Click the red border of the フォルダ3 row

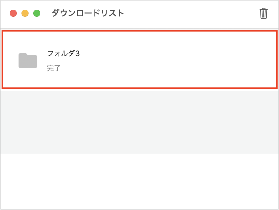[139, 31]
